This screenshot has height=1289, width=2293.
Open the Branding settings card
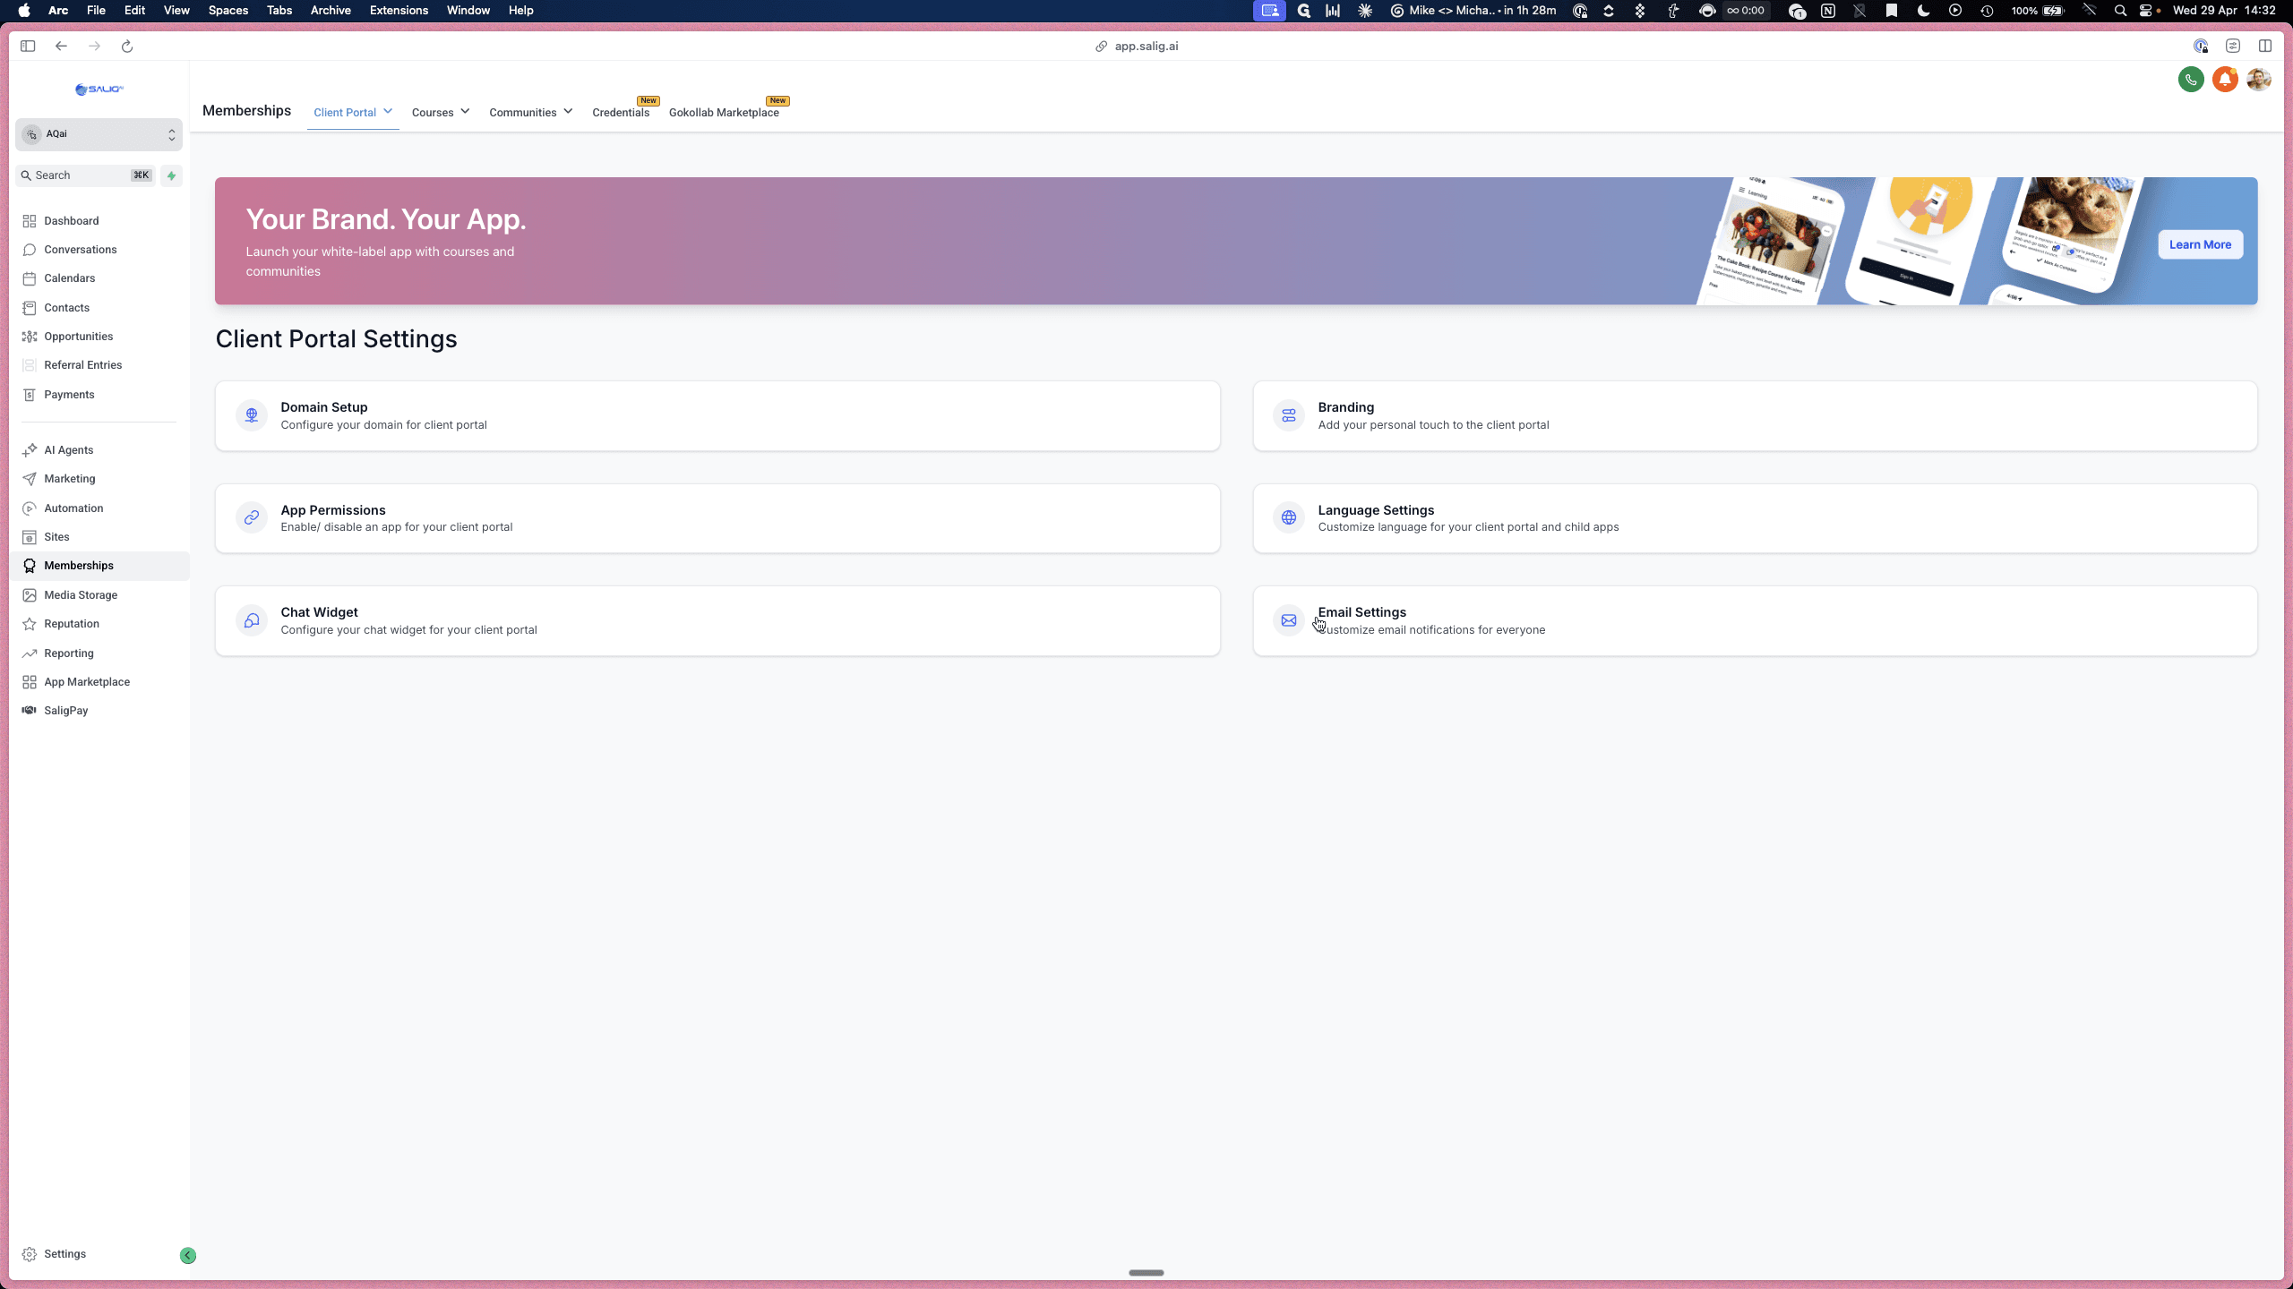pyautogui.click(x=1755, y=416)
